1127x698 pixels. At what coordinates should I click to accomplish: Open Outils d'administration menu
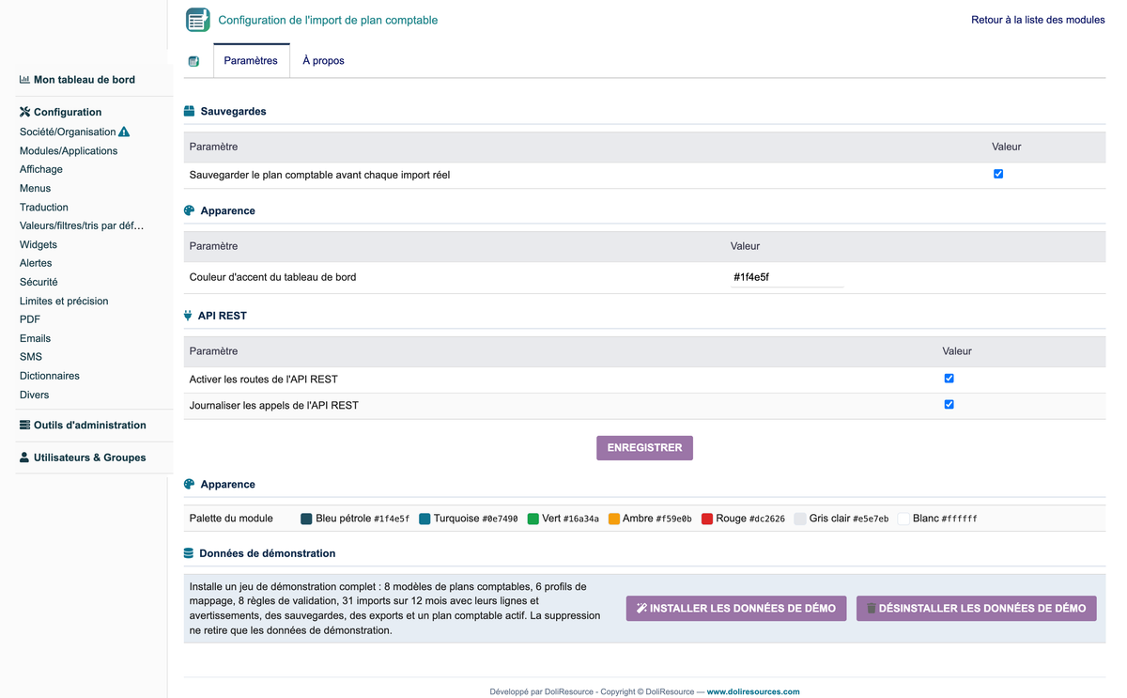coord(90,425)
